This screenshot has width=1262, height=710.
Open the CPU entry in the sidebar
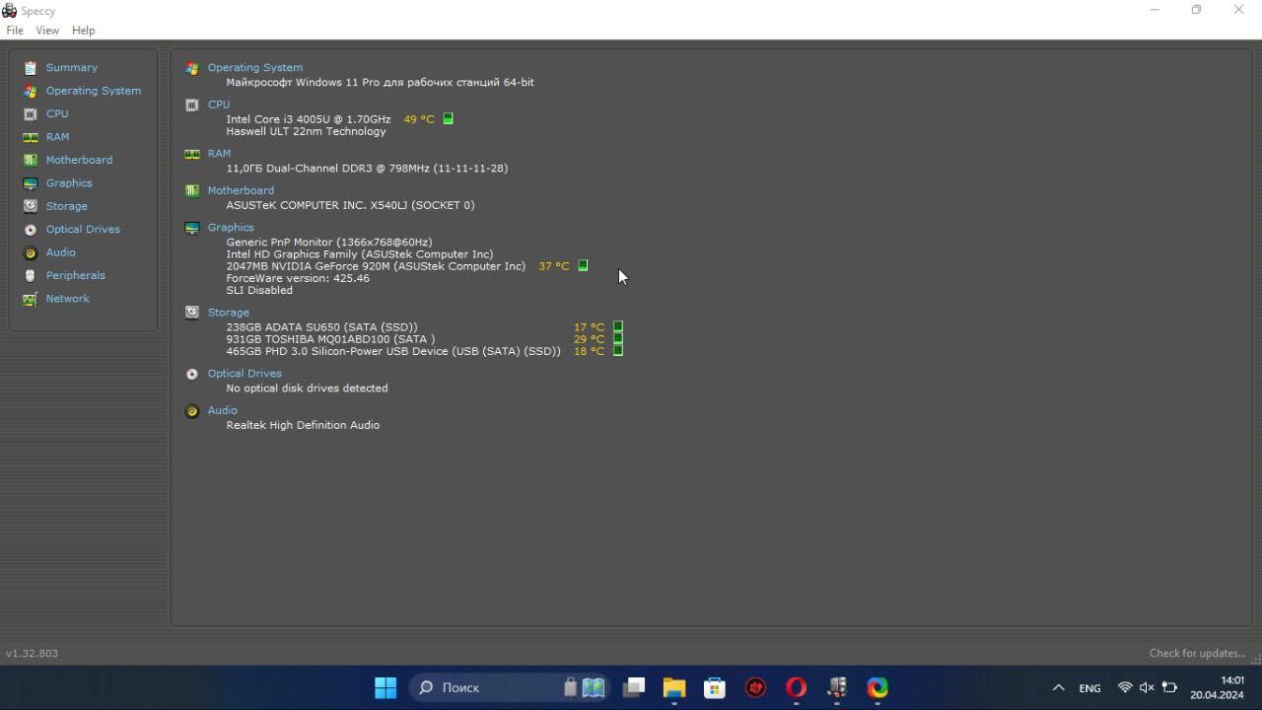tap(57, 113)
